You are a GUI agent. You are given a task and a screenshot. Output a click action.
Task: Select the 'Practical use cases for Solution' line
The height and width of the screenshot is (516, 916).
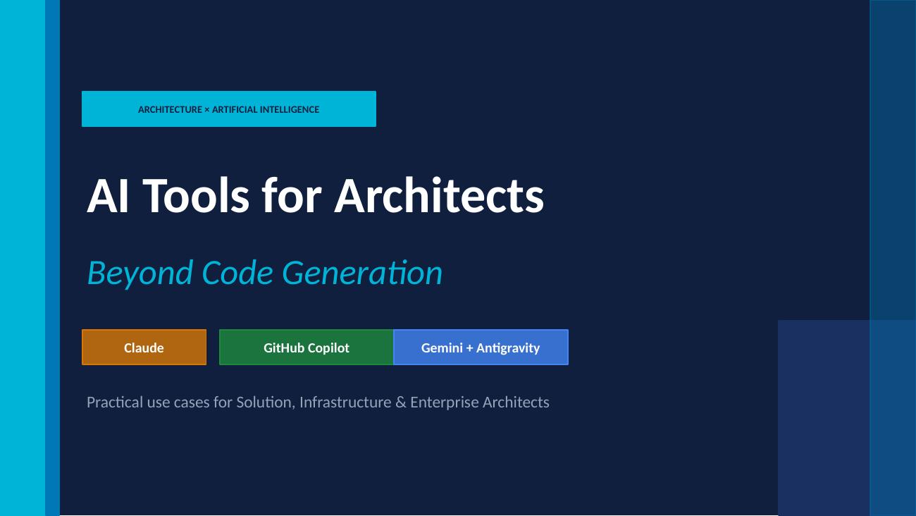coord(318,402)
